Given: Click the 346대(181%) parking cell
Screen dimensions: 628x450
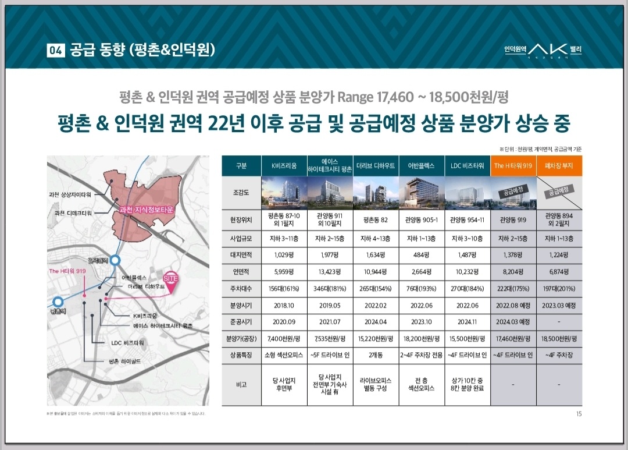Looking at the screenshot, I should tap(330, 289).
